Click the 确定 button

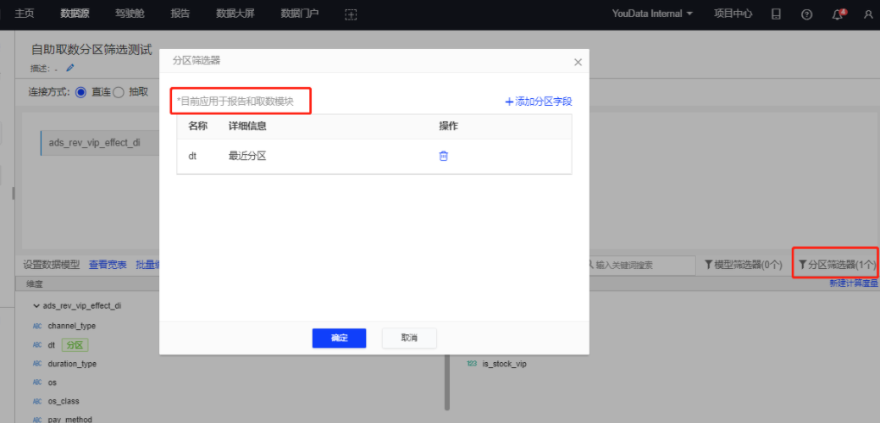339,338
